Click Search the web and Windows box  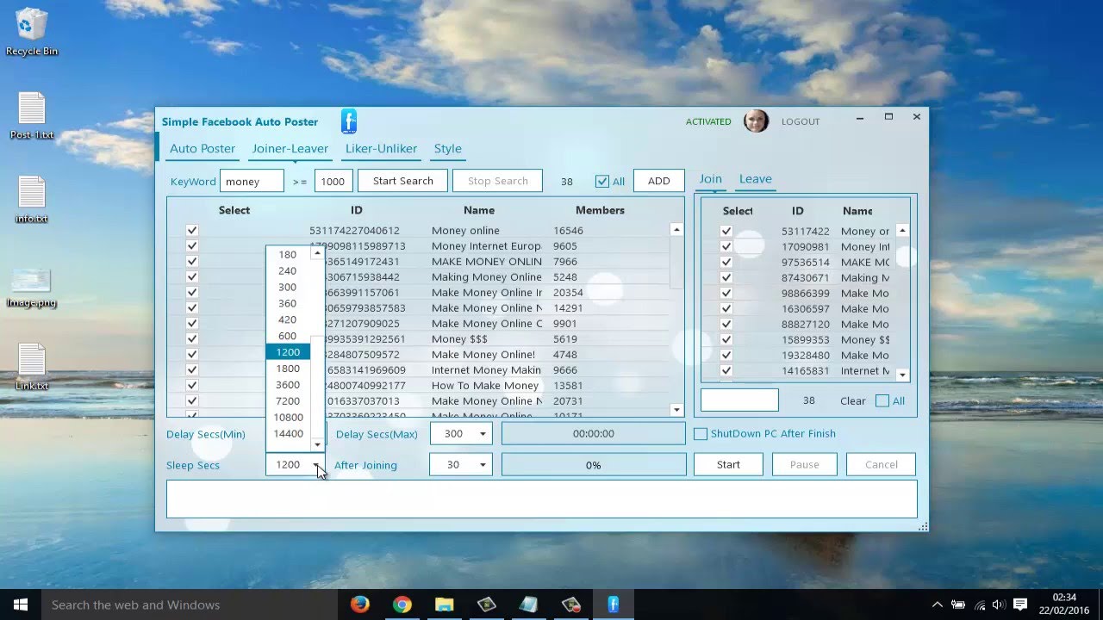coord(190,604)
